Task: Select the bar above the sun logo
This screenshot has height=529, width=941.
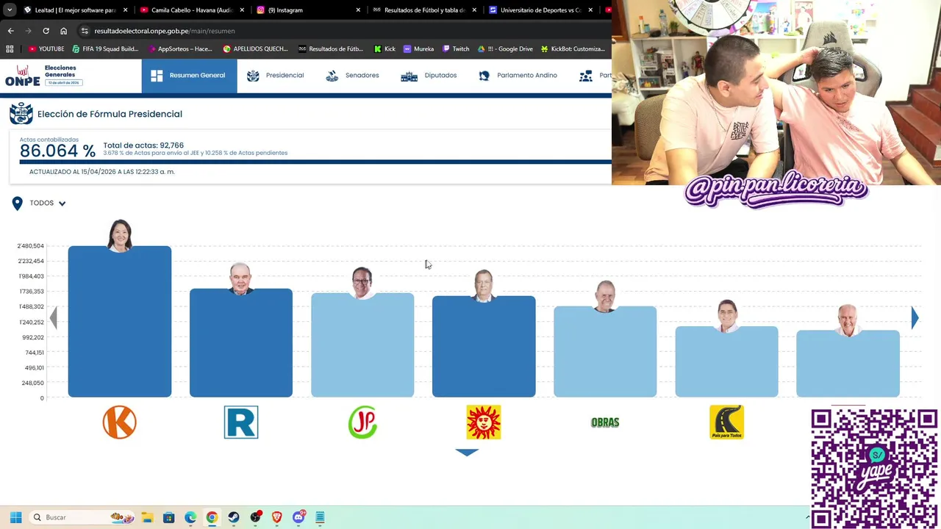Action: 484,347
